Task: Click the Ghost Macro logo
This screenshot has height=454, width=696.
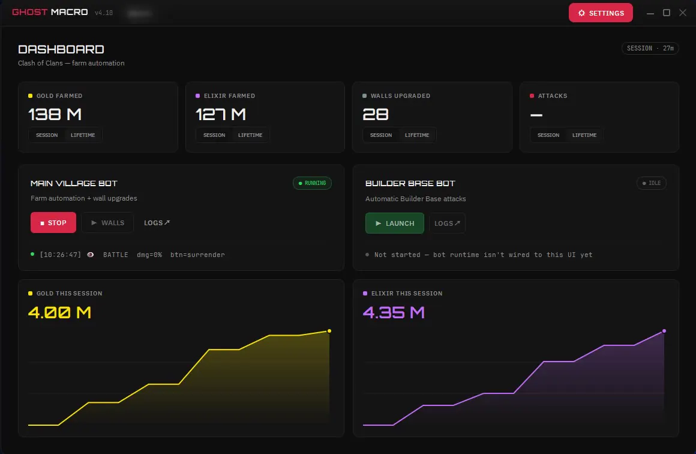Action: tap(50, 12)
